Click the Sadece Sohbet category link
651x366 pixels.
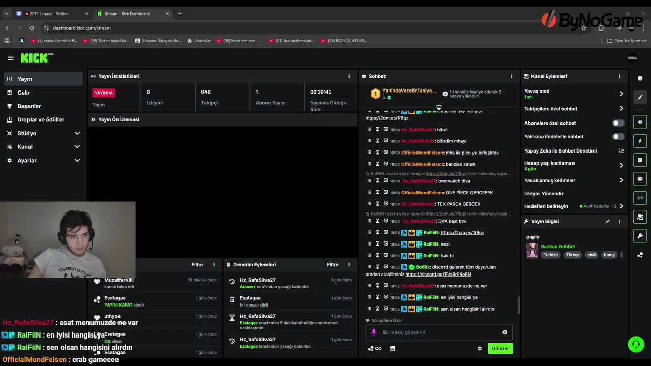click(557, 247)
